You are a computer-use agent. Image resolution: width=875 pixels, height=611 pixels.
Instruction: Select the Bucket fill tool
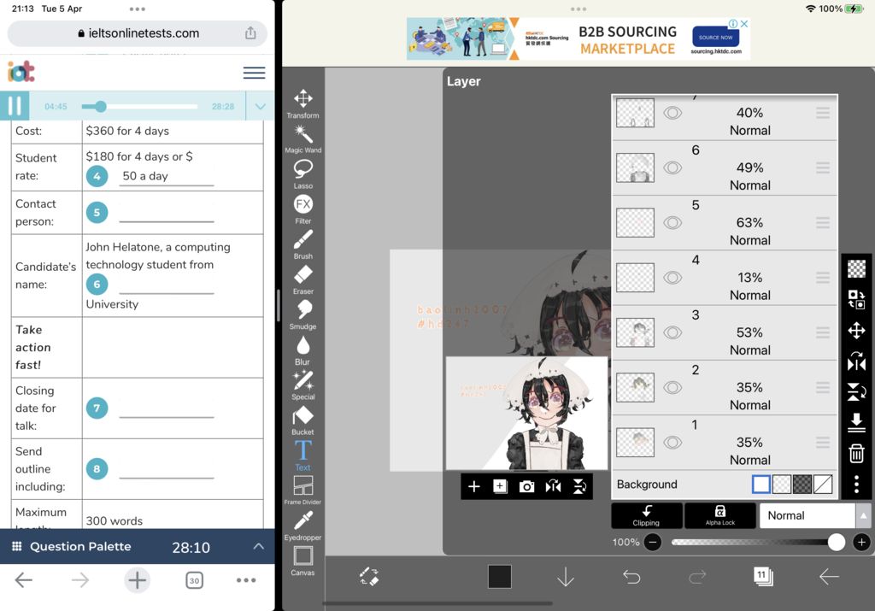(x=303, y=420)
